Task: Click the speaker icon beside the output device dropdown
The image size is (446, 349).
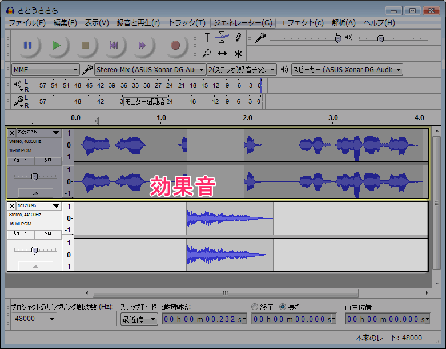Action: tap(284, 69)
